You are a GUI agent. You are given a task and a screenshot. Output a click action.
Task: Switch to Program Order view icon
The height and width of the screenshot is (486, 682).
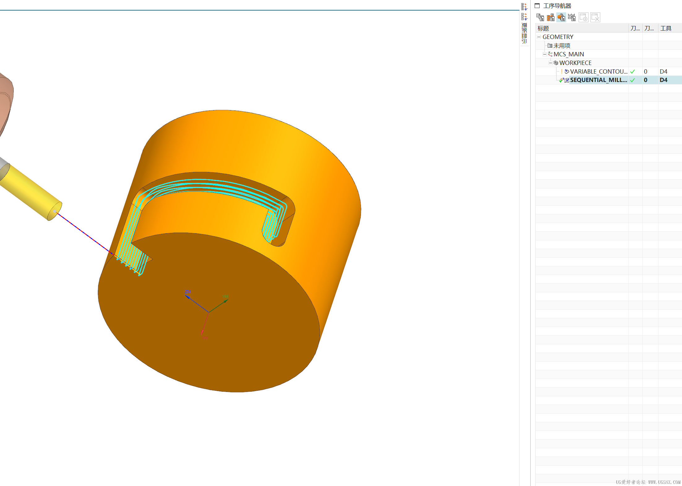(x=540, y=17)
